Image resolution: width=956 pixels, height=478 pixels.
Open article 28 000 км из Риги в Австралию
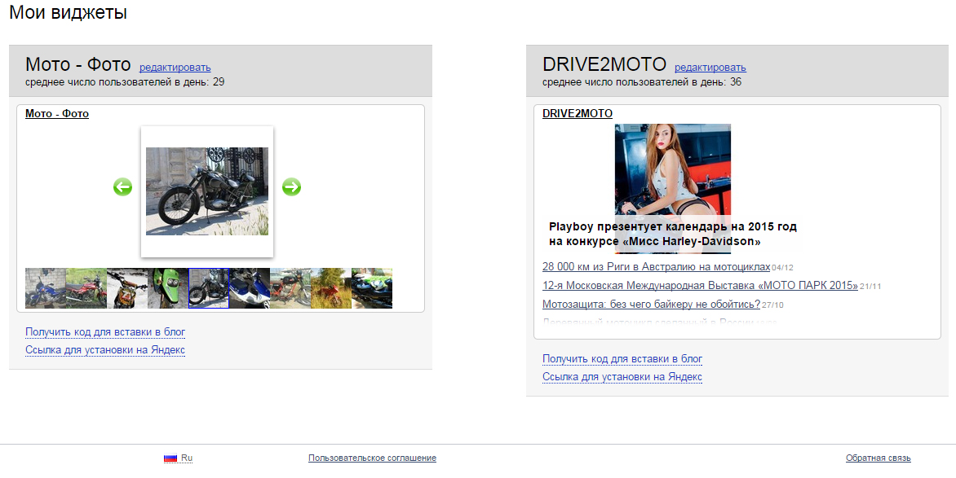point(656,267)
